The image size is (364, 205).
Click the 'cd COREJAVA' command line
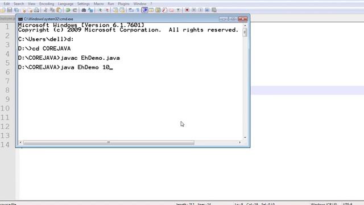[44, 48]
